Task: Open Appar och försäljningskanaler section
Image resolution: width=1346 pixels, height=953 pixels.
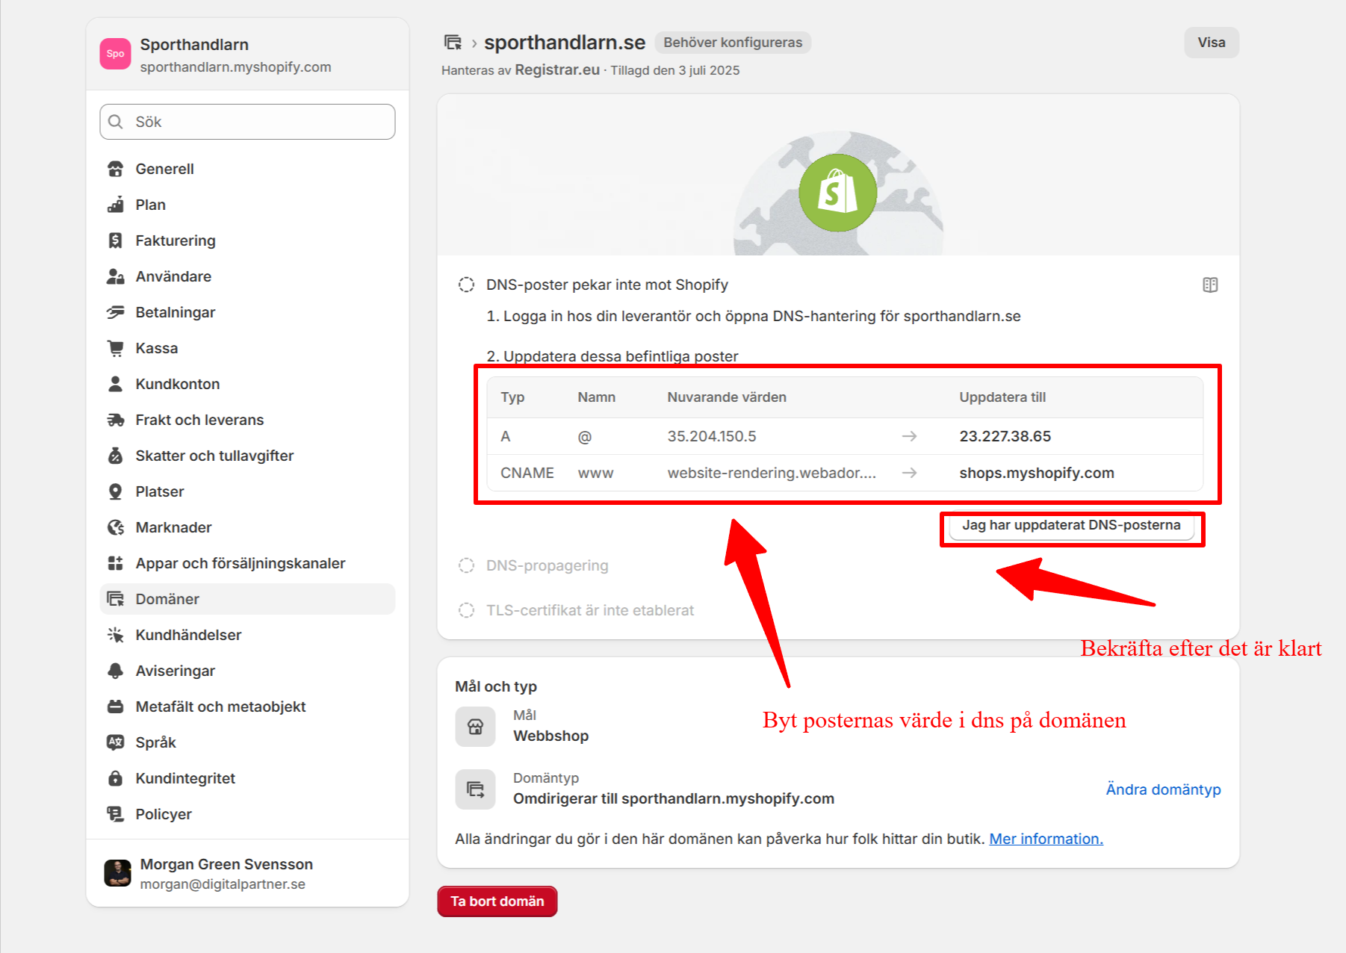Action: coord(240,563)
